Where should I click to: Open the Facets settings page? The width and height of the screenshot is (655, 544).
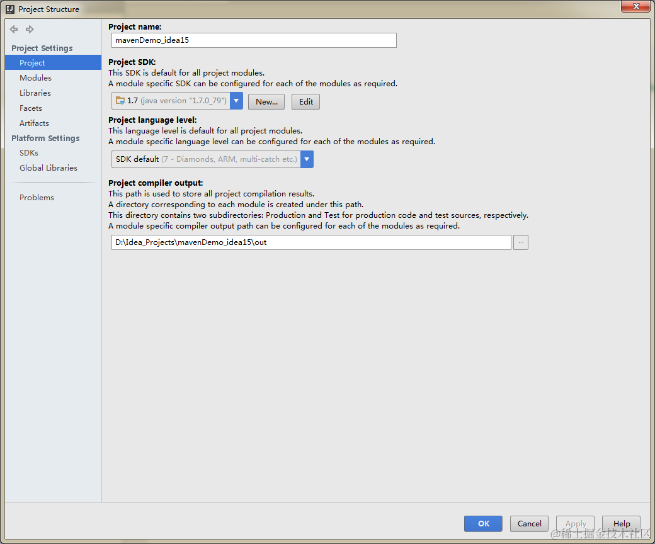[x=30, y=108]
